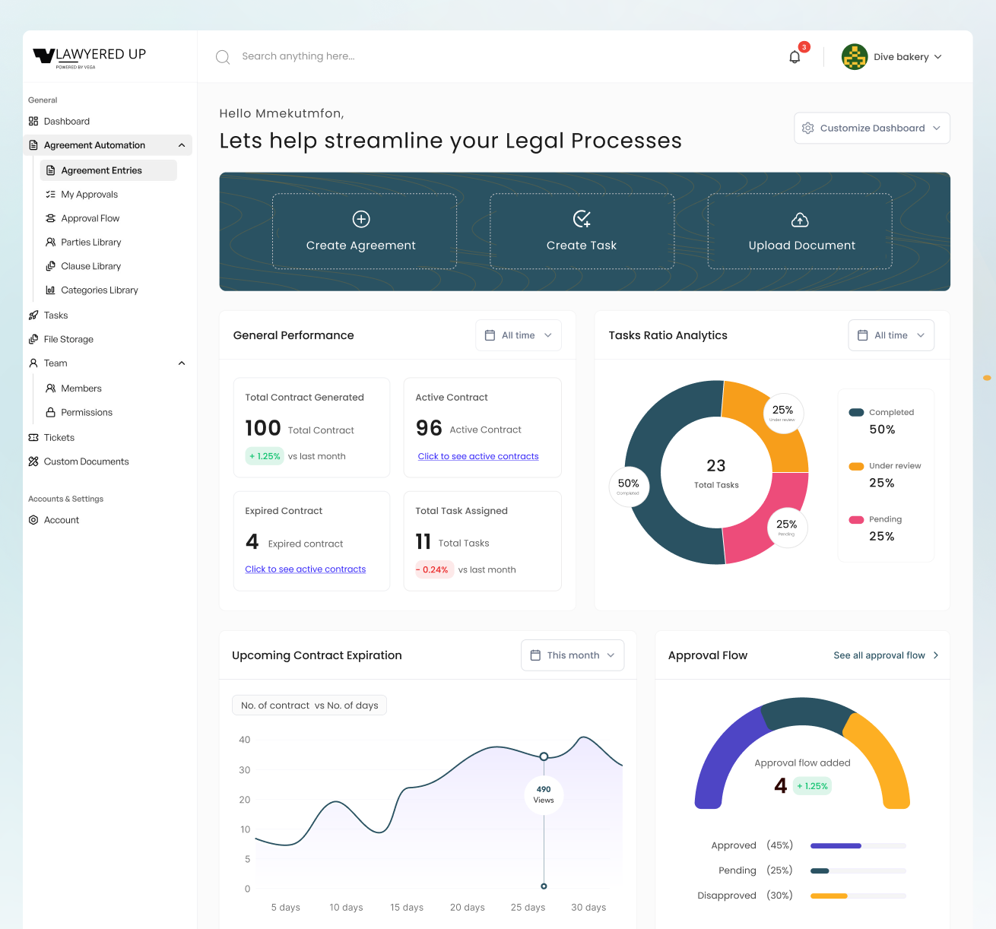The width and height of the screenshot is (996, 929).
Task: Click the Create Agreement button
Action: point(363,231)
